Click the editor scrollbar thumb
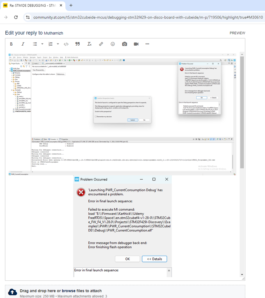The image size is (265, 298). pos(242,112)
